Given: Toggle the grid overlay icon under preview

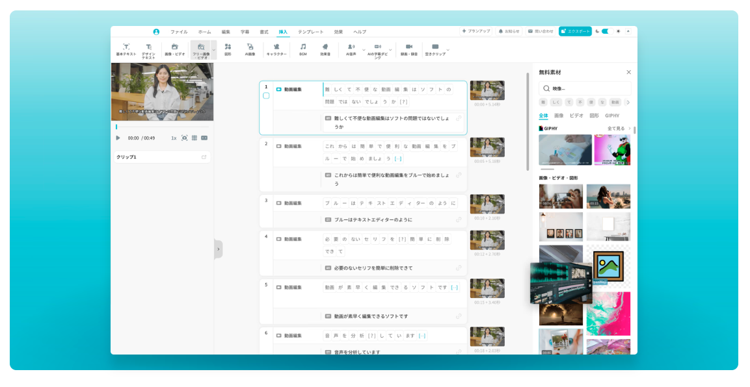Looking at the screenshot, I should coord(194,138).
